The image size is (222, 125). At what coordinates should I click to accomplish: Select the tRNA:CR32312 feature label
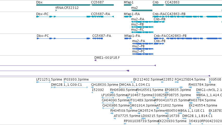(67, 8)
